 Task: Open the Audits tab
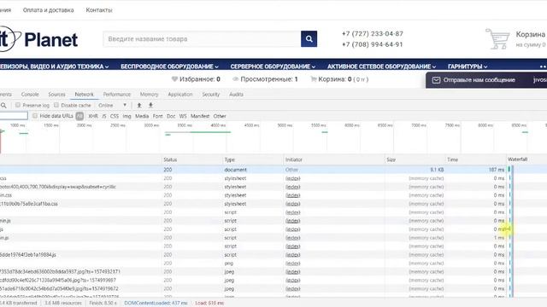tap(236, 95)
